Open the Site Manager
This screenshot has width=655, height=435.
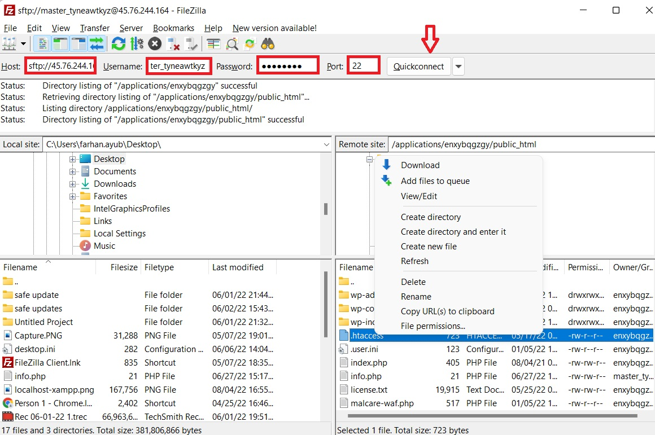click(x=10, y=43)
